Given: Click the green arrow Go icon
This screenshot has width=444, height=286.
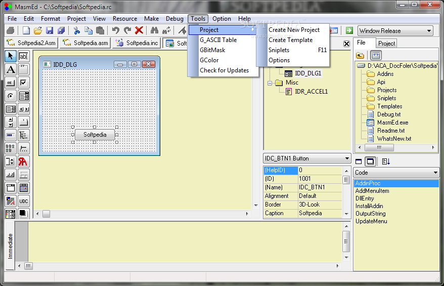Looking at the screenshot, I should [x=349, y=30].
